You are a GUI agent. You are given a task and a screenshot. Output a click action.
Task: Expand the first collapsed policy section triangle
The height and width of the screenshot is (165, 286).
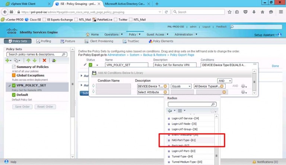coord(81,75)
